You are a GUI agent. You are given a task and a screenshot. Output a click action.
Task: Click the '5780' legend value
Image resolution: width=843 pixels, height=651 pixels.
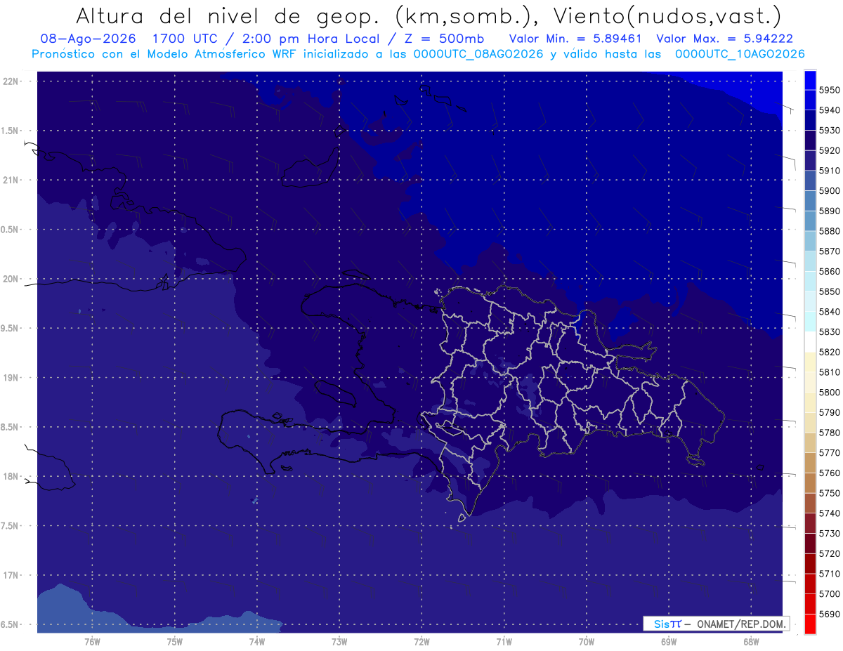pos(830,433)
